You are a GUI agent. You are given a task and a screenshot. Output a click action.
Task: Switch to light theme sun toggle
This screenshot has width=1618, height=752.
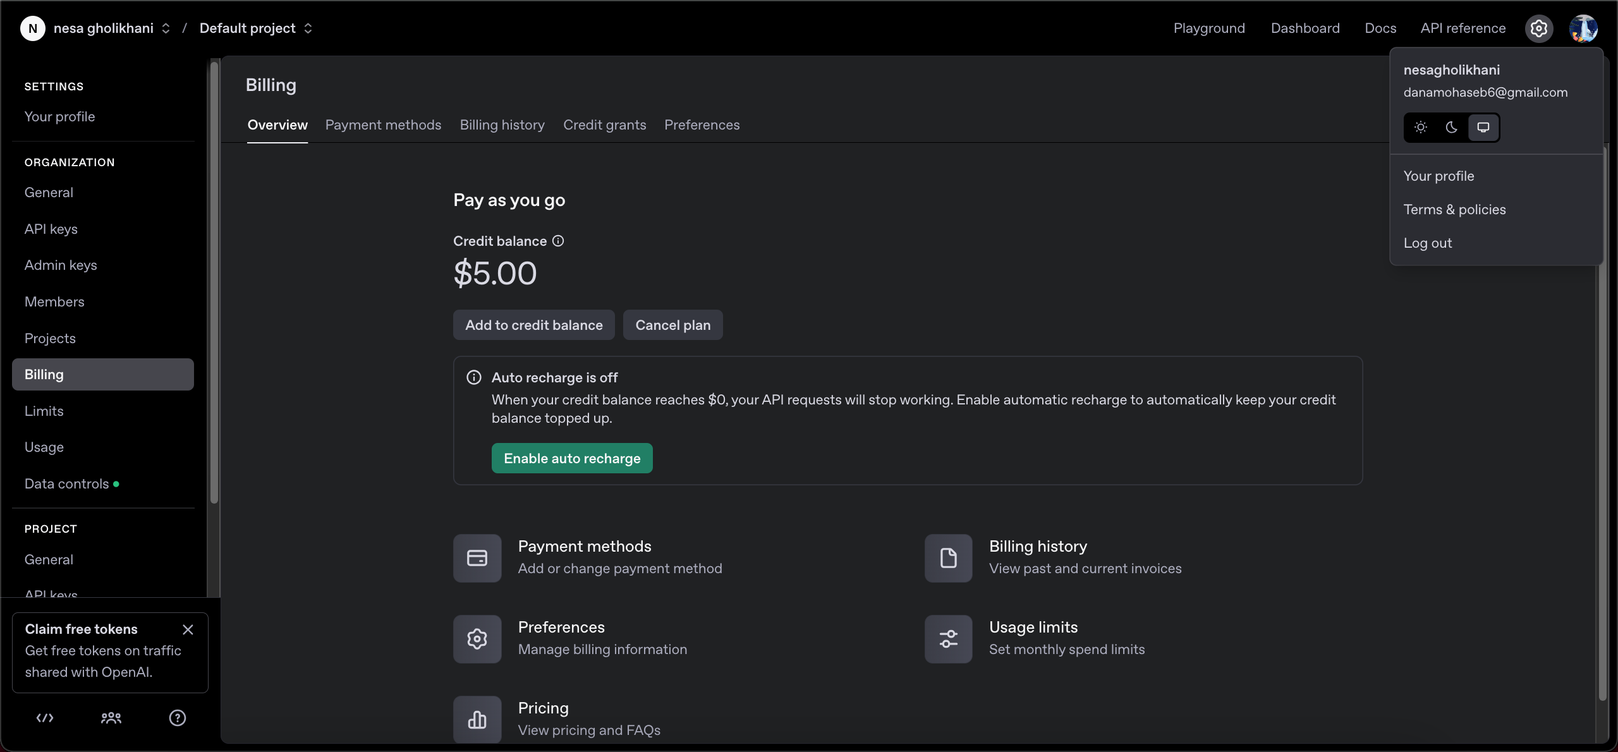(x=1421, y=128)
